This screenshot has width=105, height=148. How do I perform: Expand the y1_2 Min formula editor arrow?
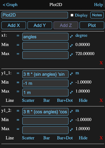click(71, 120)
